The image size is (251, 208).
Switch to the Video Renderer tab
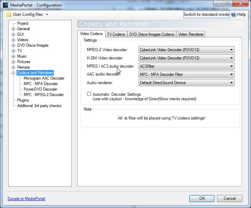(x=191, y=34)
